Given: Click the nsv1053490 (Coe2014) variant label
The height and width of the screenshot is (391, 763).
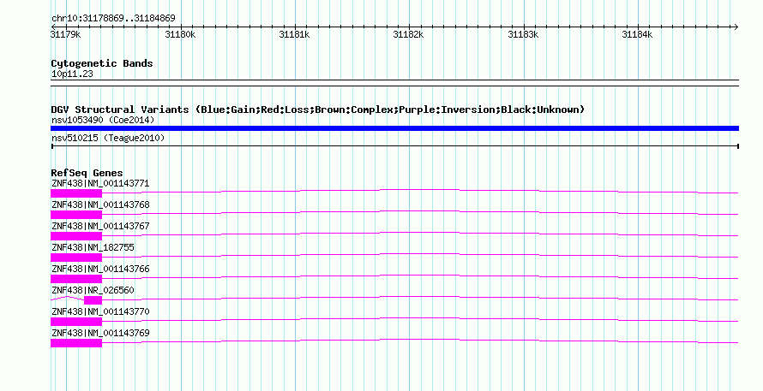Looking at the screenshot, I should [x=103, y=120].
